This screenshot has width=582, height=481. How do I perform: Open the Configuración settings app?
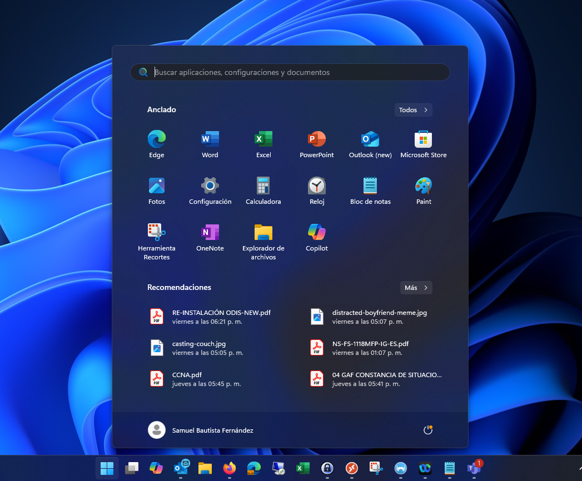click(210, 191)
